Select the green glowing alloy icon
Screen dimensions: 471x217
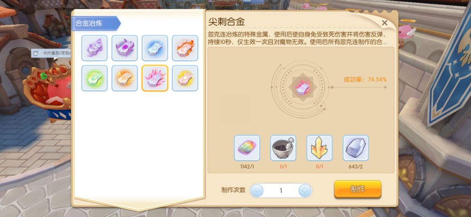(94, 78)
